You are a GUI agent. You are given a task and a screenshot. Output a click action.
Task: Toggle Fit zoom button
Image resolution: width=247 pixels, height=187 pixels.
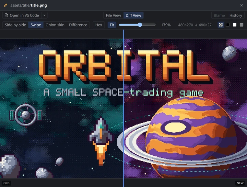[x=112, y=25]
